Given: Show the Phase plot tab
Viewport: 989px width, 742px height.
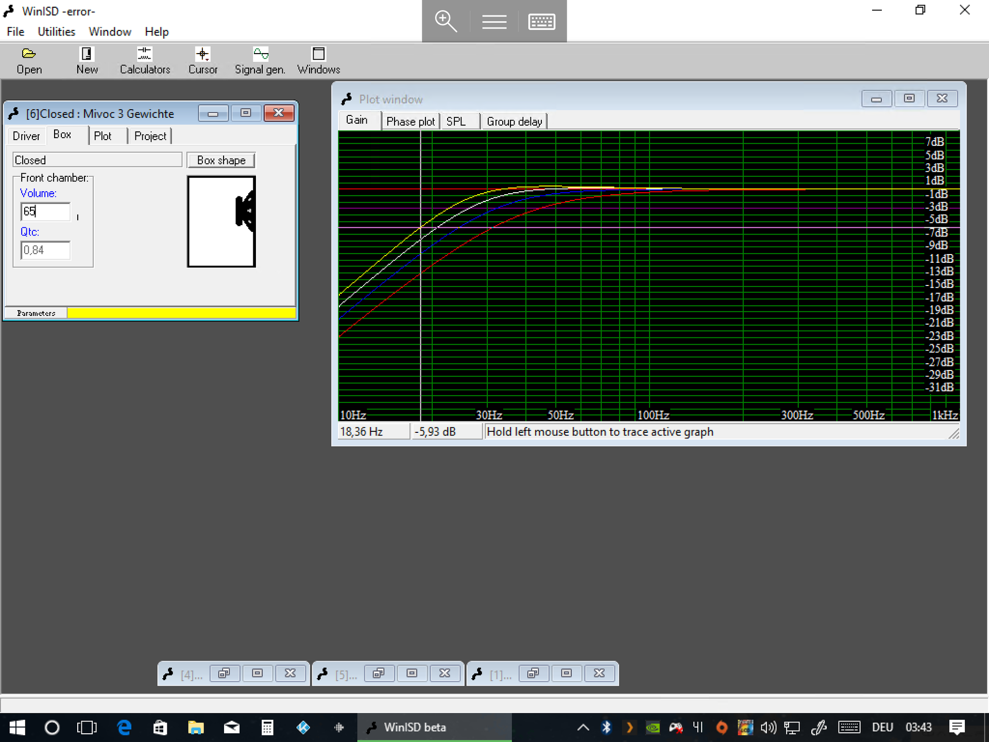Looking at the screenshot, I should (x=411, y=122).
